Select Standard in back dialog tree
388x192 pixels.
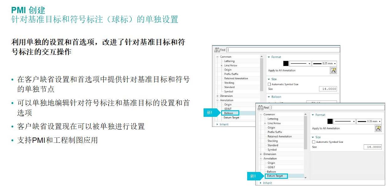point(229,87)
